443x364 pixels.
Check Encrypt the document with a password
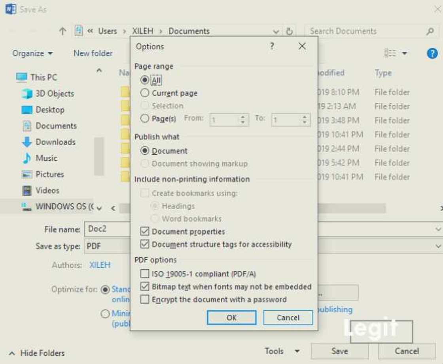pos(145,300)
